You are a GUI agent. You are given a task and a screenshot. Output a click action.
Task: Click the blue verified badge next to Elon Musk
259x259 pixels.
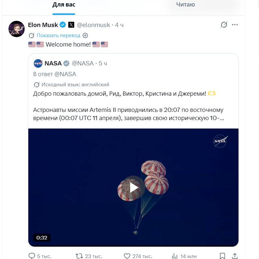(63, 25)
